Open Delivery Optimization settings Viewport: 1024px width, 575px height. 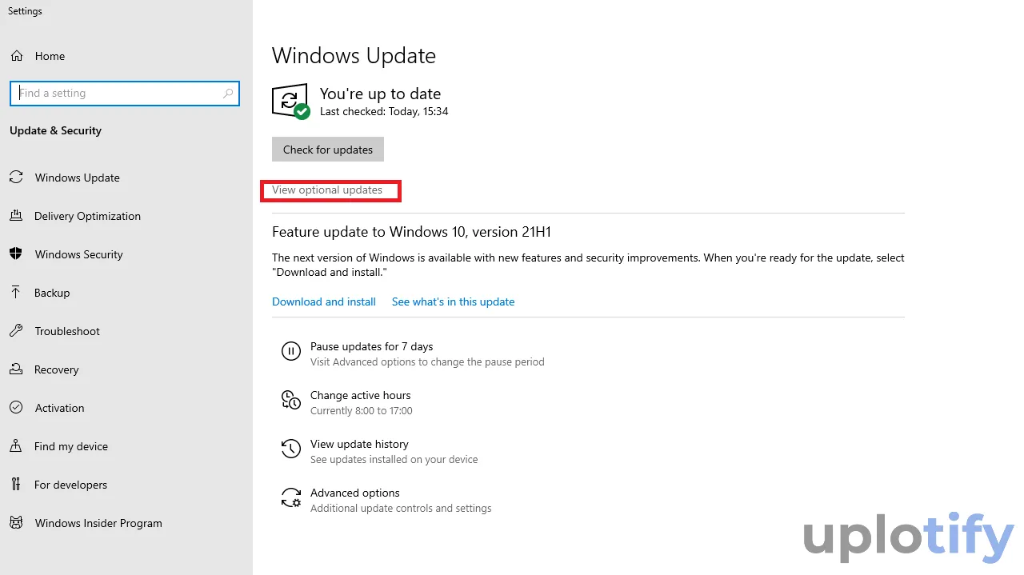tap(87, 216)
